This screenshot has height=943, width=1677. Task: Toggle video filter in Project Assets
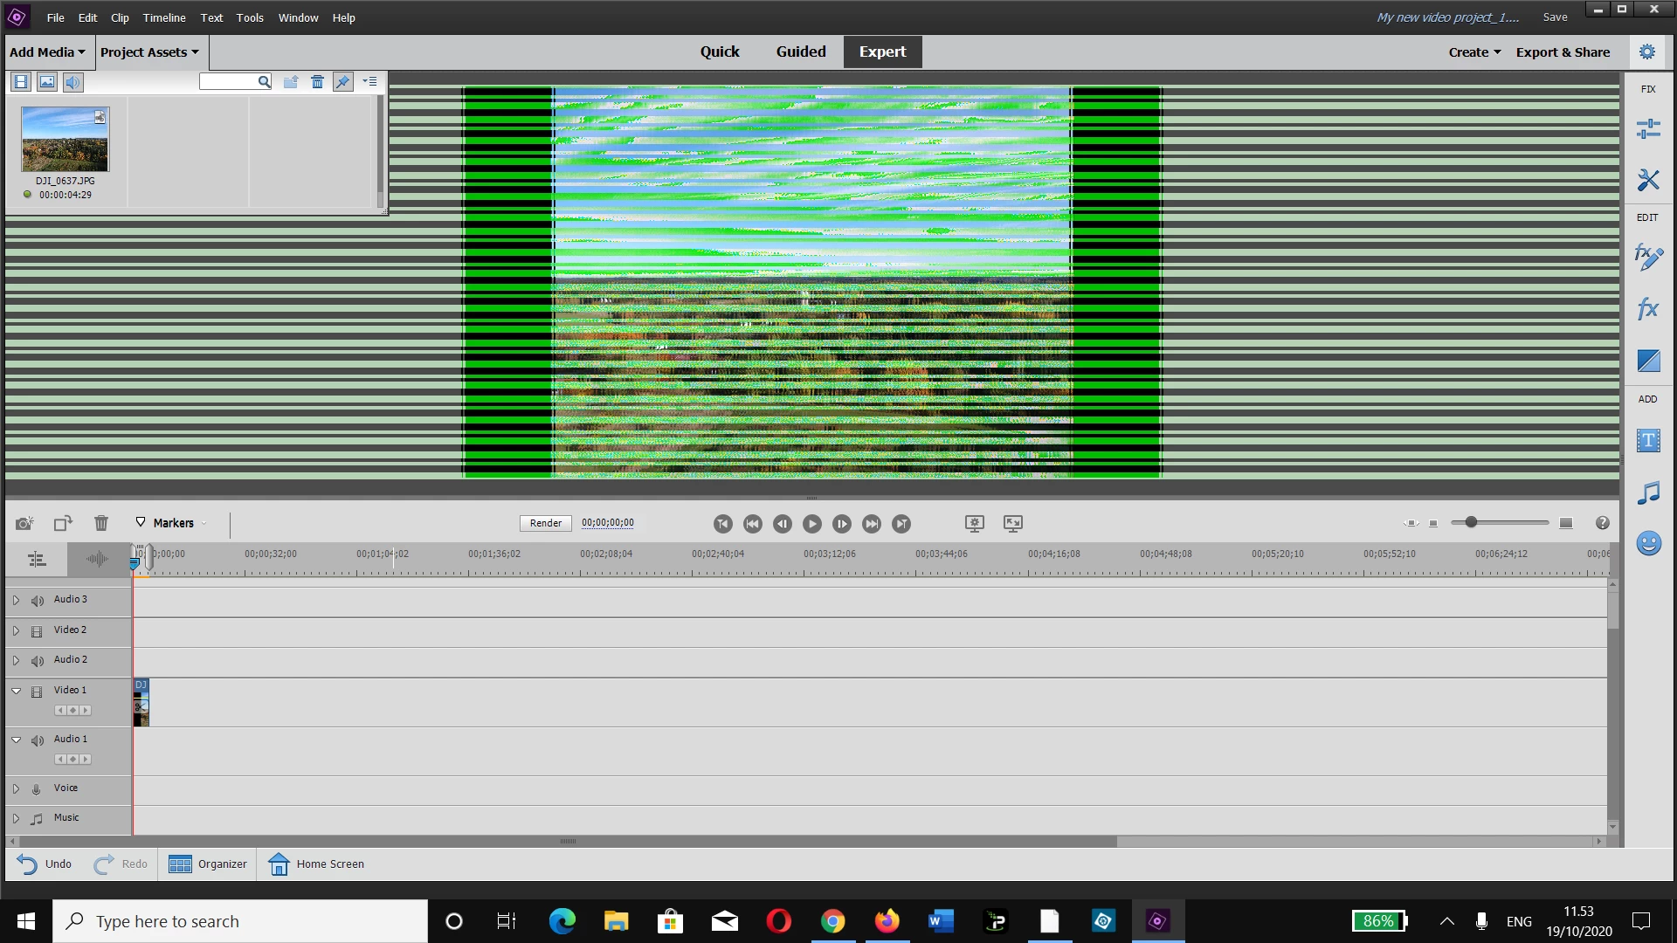click(x=21, y=82)
